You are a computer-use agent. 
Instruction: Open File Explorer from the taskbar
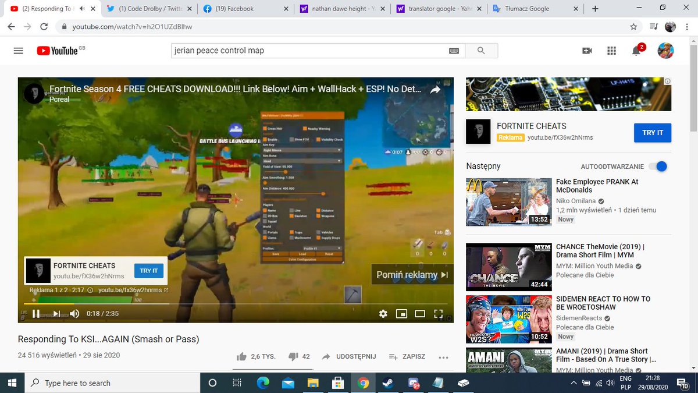(x=314, y=383)
